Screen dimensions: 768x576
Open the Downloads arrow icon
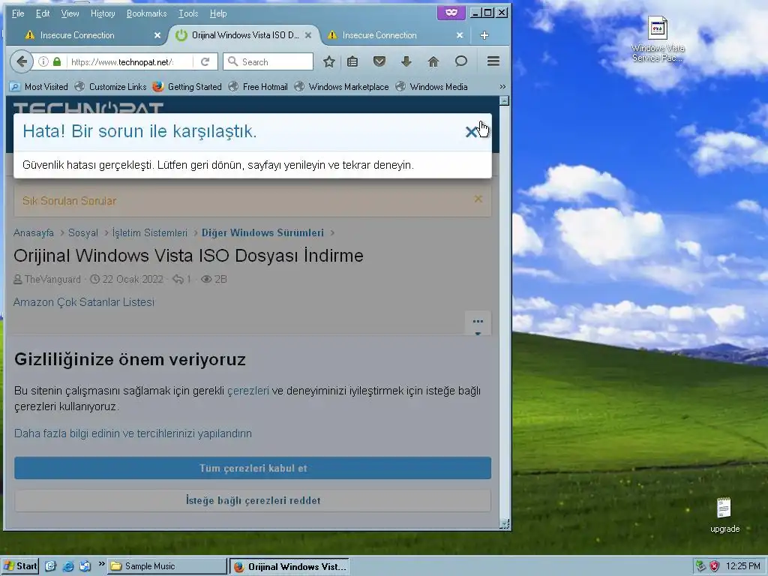coord(406,61)
